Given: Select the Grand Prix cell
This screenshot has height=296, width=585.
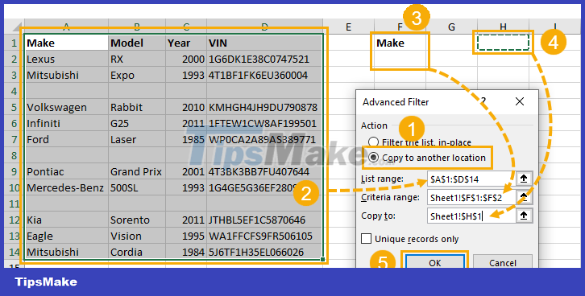Looking at the screenshot, I should tap(137, 171).
